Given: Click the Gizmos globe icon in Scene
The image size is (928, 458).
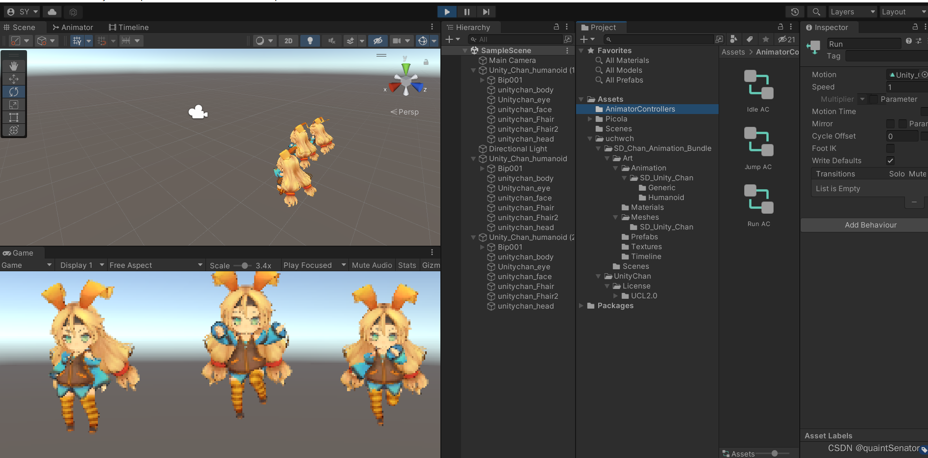Looking at the screenshot, I should click(423, 41).
